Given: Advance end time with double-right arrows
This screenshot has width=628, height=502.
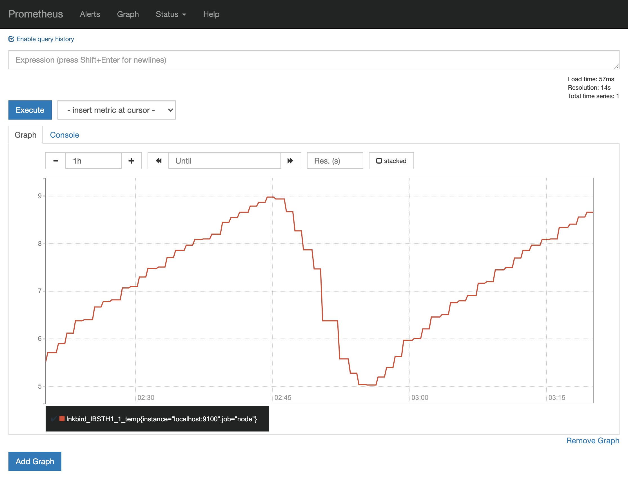Looking at the screenshot, I should (290, 161).
